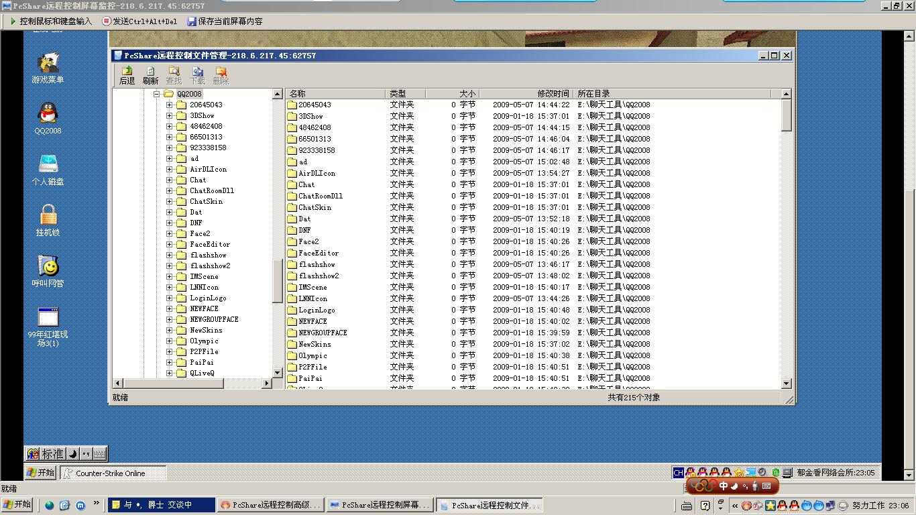Screen dimensions: 916x515
Task: Switch to PcShare远程控制高级 taskbar window
Action: click(271, 505)
